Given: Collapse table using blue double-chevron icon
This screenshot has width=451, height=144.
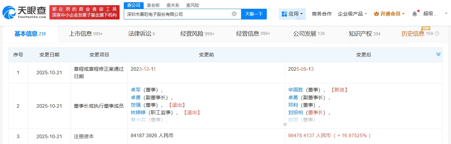Looking at the screenshot, I should [438, 54].
